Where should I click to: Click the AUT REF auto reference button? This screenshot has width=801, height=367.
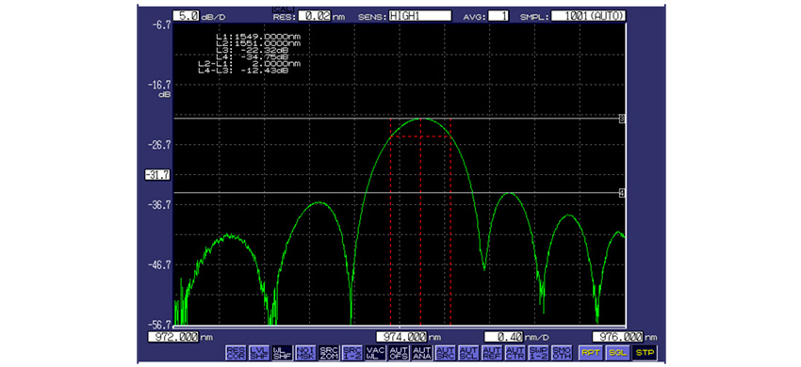[x=493, y=353]
